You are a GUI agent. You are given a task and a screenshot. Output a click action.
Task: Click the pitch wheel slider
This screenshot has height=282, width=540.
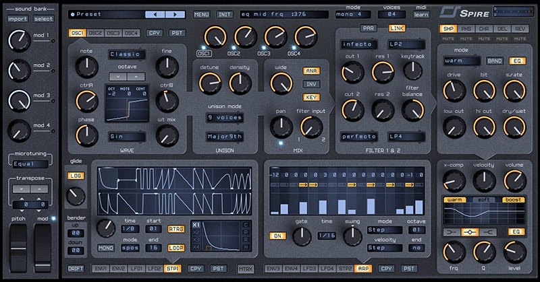pos(18,248)
